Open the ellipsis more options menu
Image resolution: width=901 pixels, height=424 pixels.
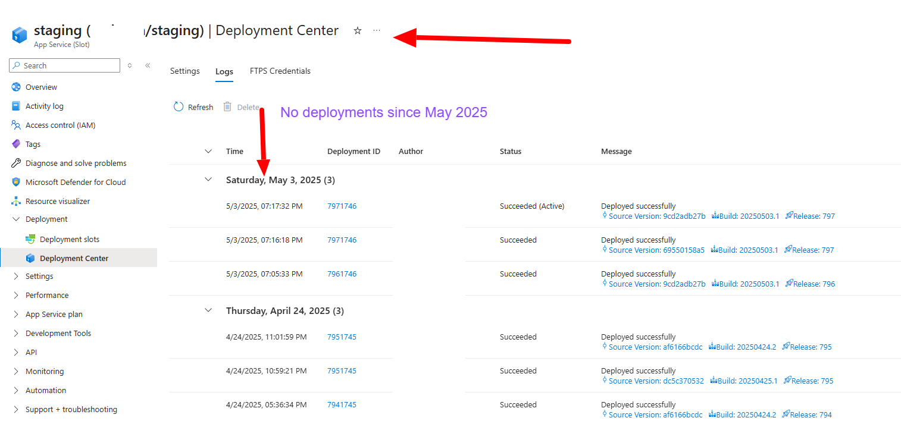tap(376, 30)
